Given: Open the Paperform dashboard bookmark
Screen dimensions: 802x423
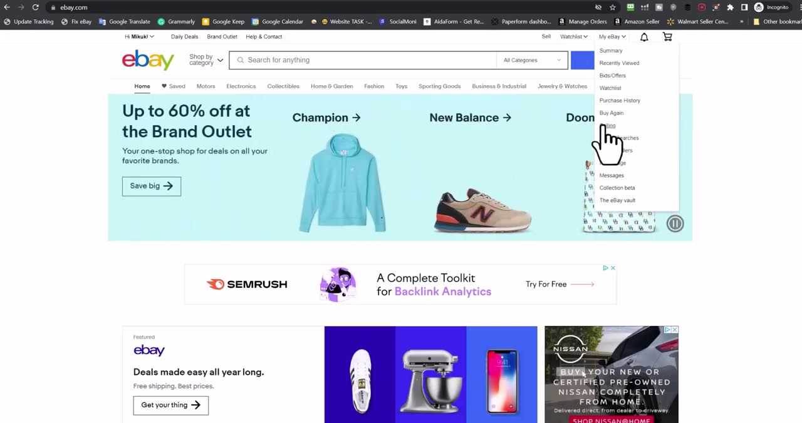Looking at the screenshot, I should point(521,22).
